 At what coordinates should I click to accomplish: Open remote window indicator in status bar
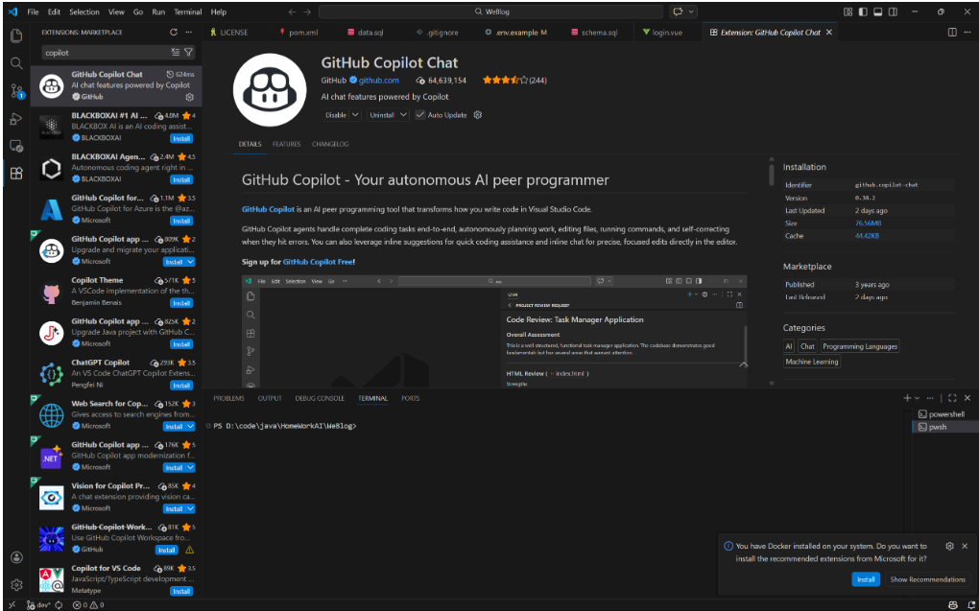click(x=12, y=604)
